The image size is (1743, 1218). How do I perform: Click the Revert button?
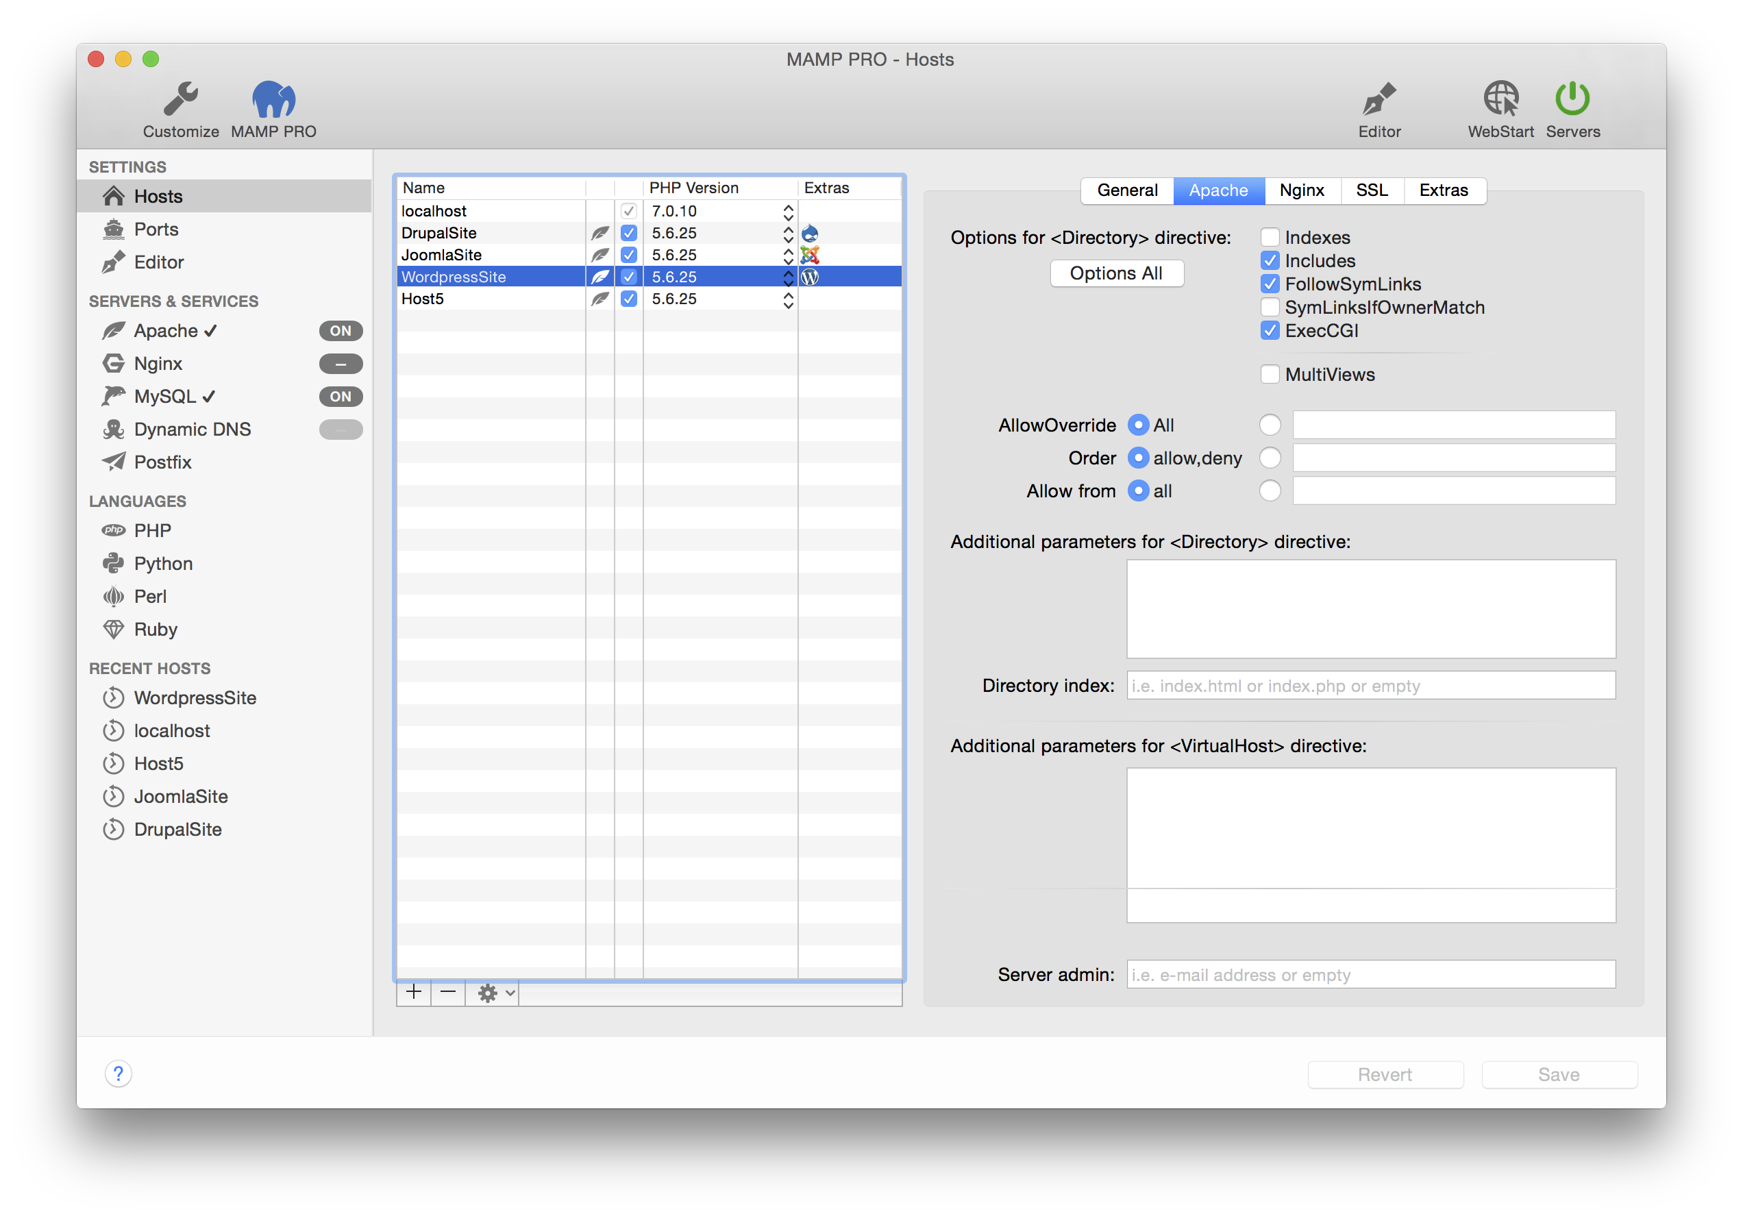click(x=1385, y=1075)
